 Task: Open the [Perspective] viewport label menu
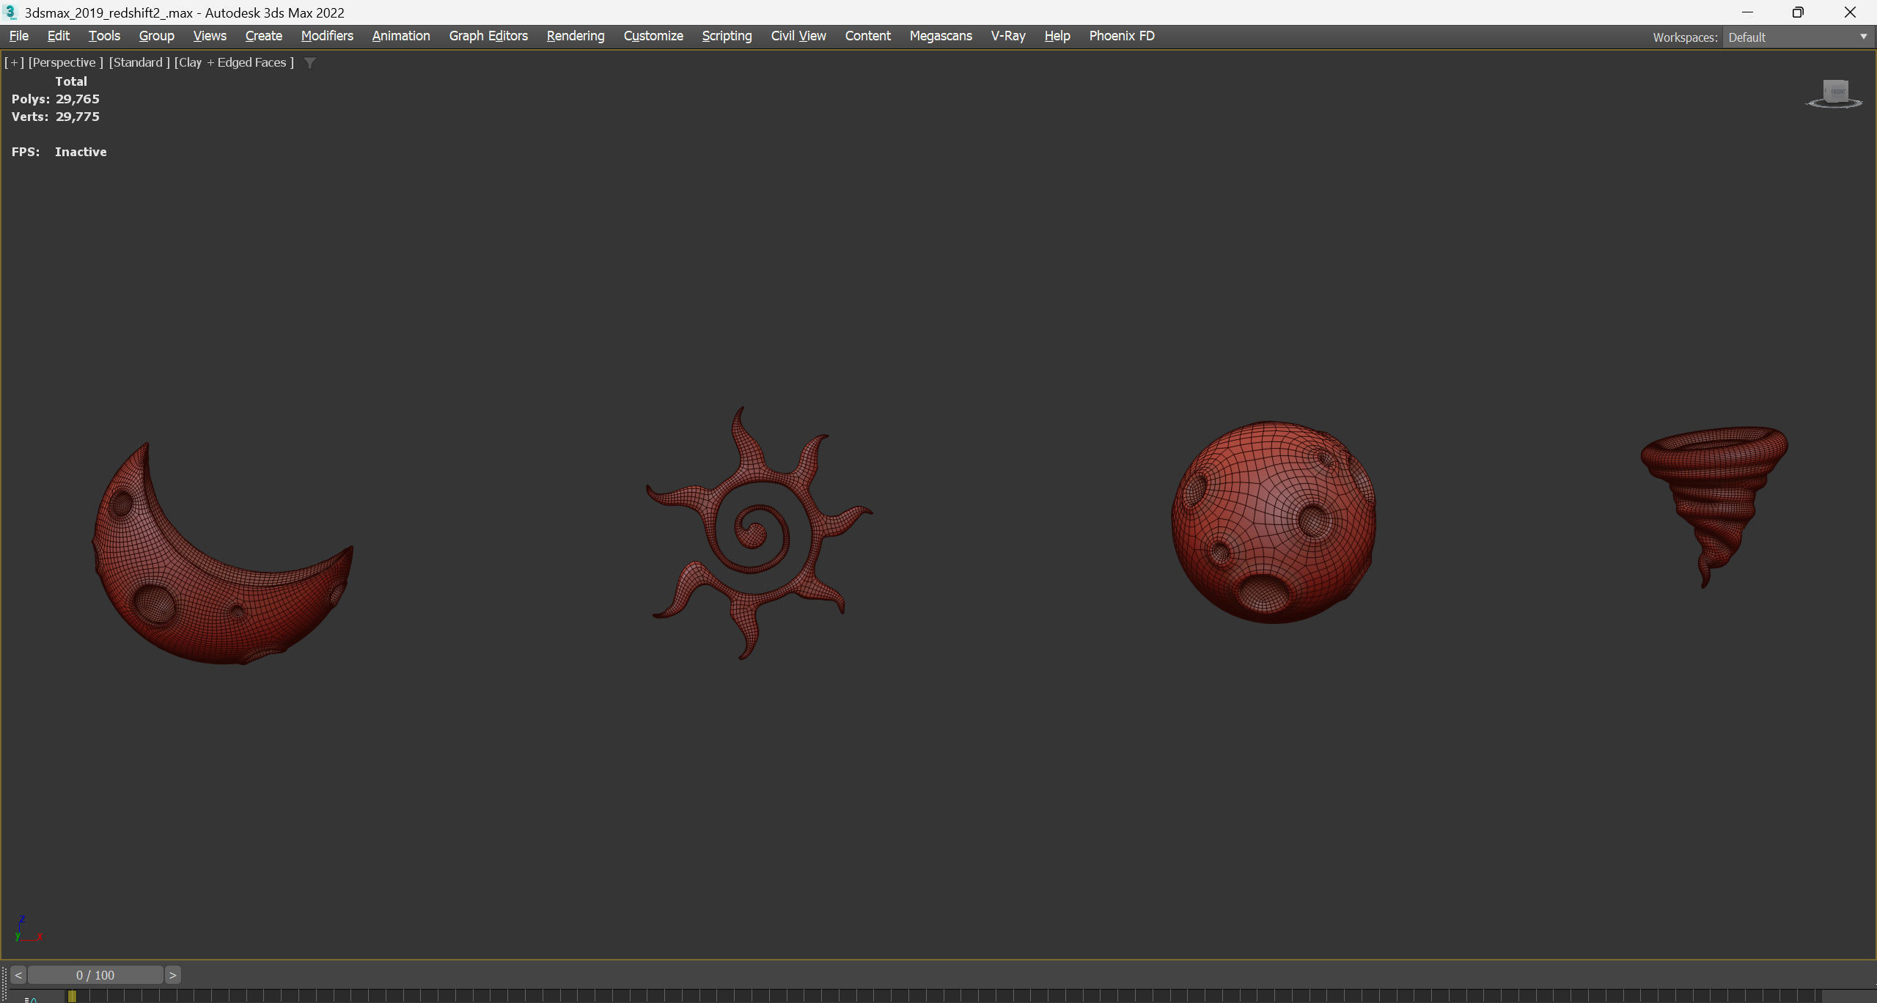click(x=65, y=63)
